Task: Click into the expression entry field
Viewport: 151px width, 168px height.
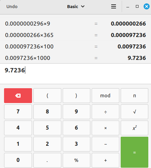Action: click(75, 74)
